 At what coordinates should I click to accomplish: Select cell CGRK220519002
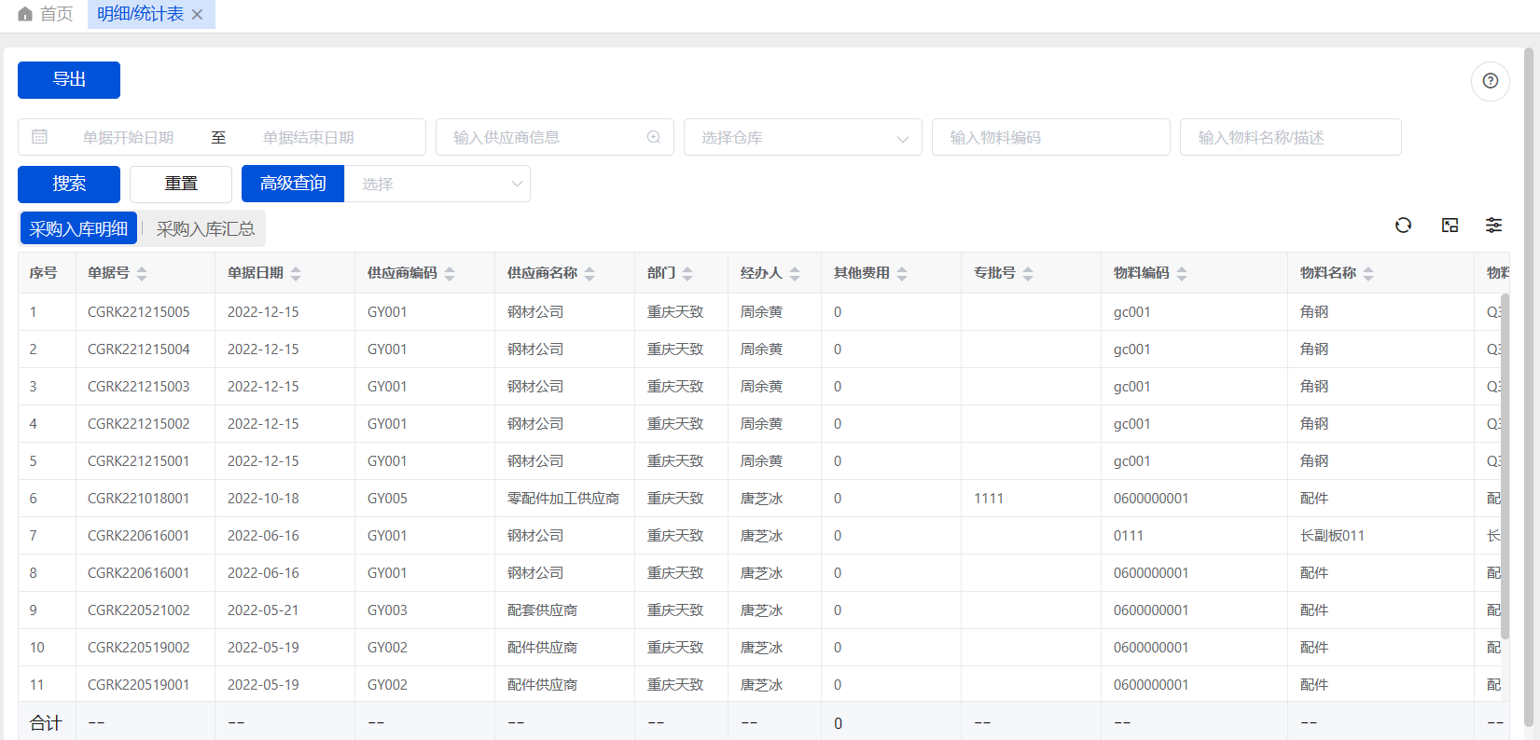tap(139, 648)
